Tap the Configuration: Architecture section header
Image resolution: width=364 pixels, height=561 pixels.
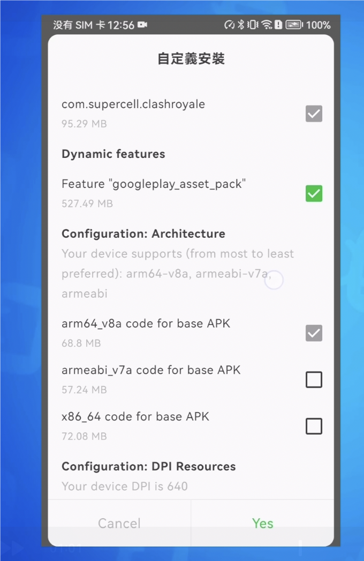tap(143, 234)
